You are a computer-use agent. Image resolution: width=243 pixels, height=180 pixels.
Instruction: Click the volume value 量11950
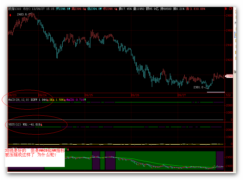coord(139,9)
